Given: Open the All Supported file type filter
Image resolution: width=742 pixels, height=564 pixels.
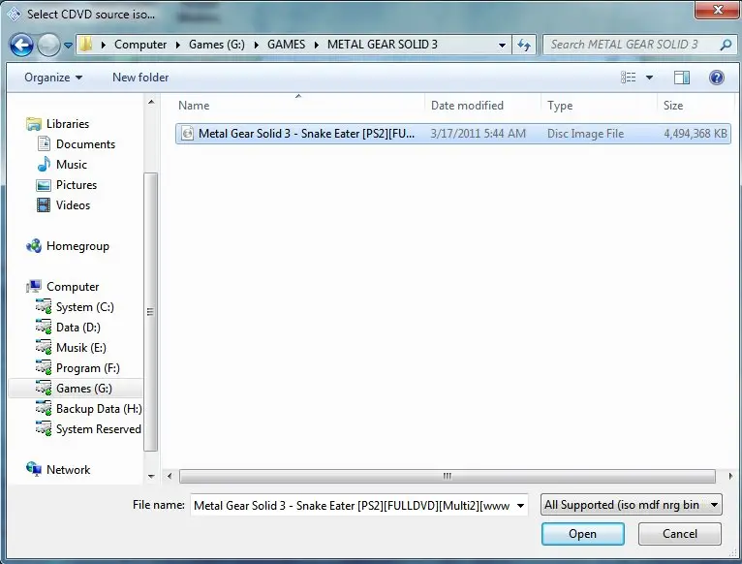Looking at the screenshot, I should (x=632, y=505).
